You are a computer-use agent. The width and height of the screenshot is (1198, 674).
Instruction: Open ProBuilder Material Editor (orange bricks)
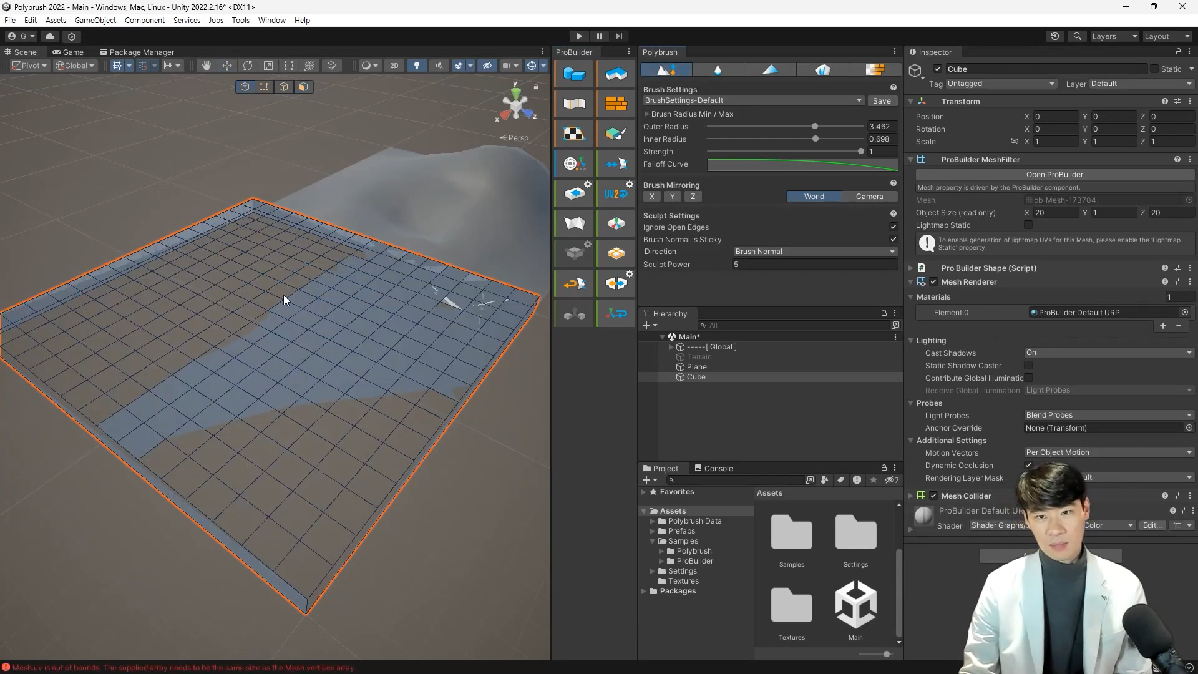(616, 104)
